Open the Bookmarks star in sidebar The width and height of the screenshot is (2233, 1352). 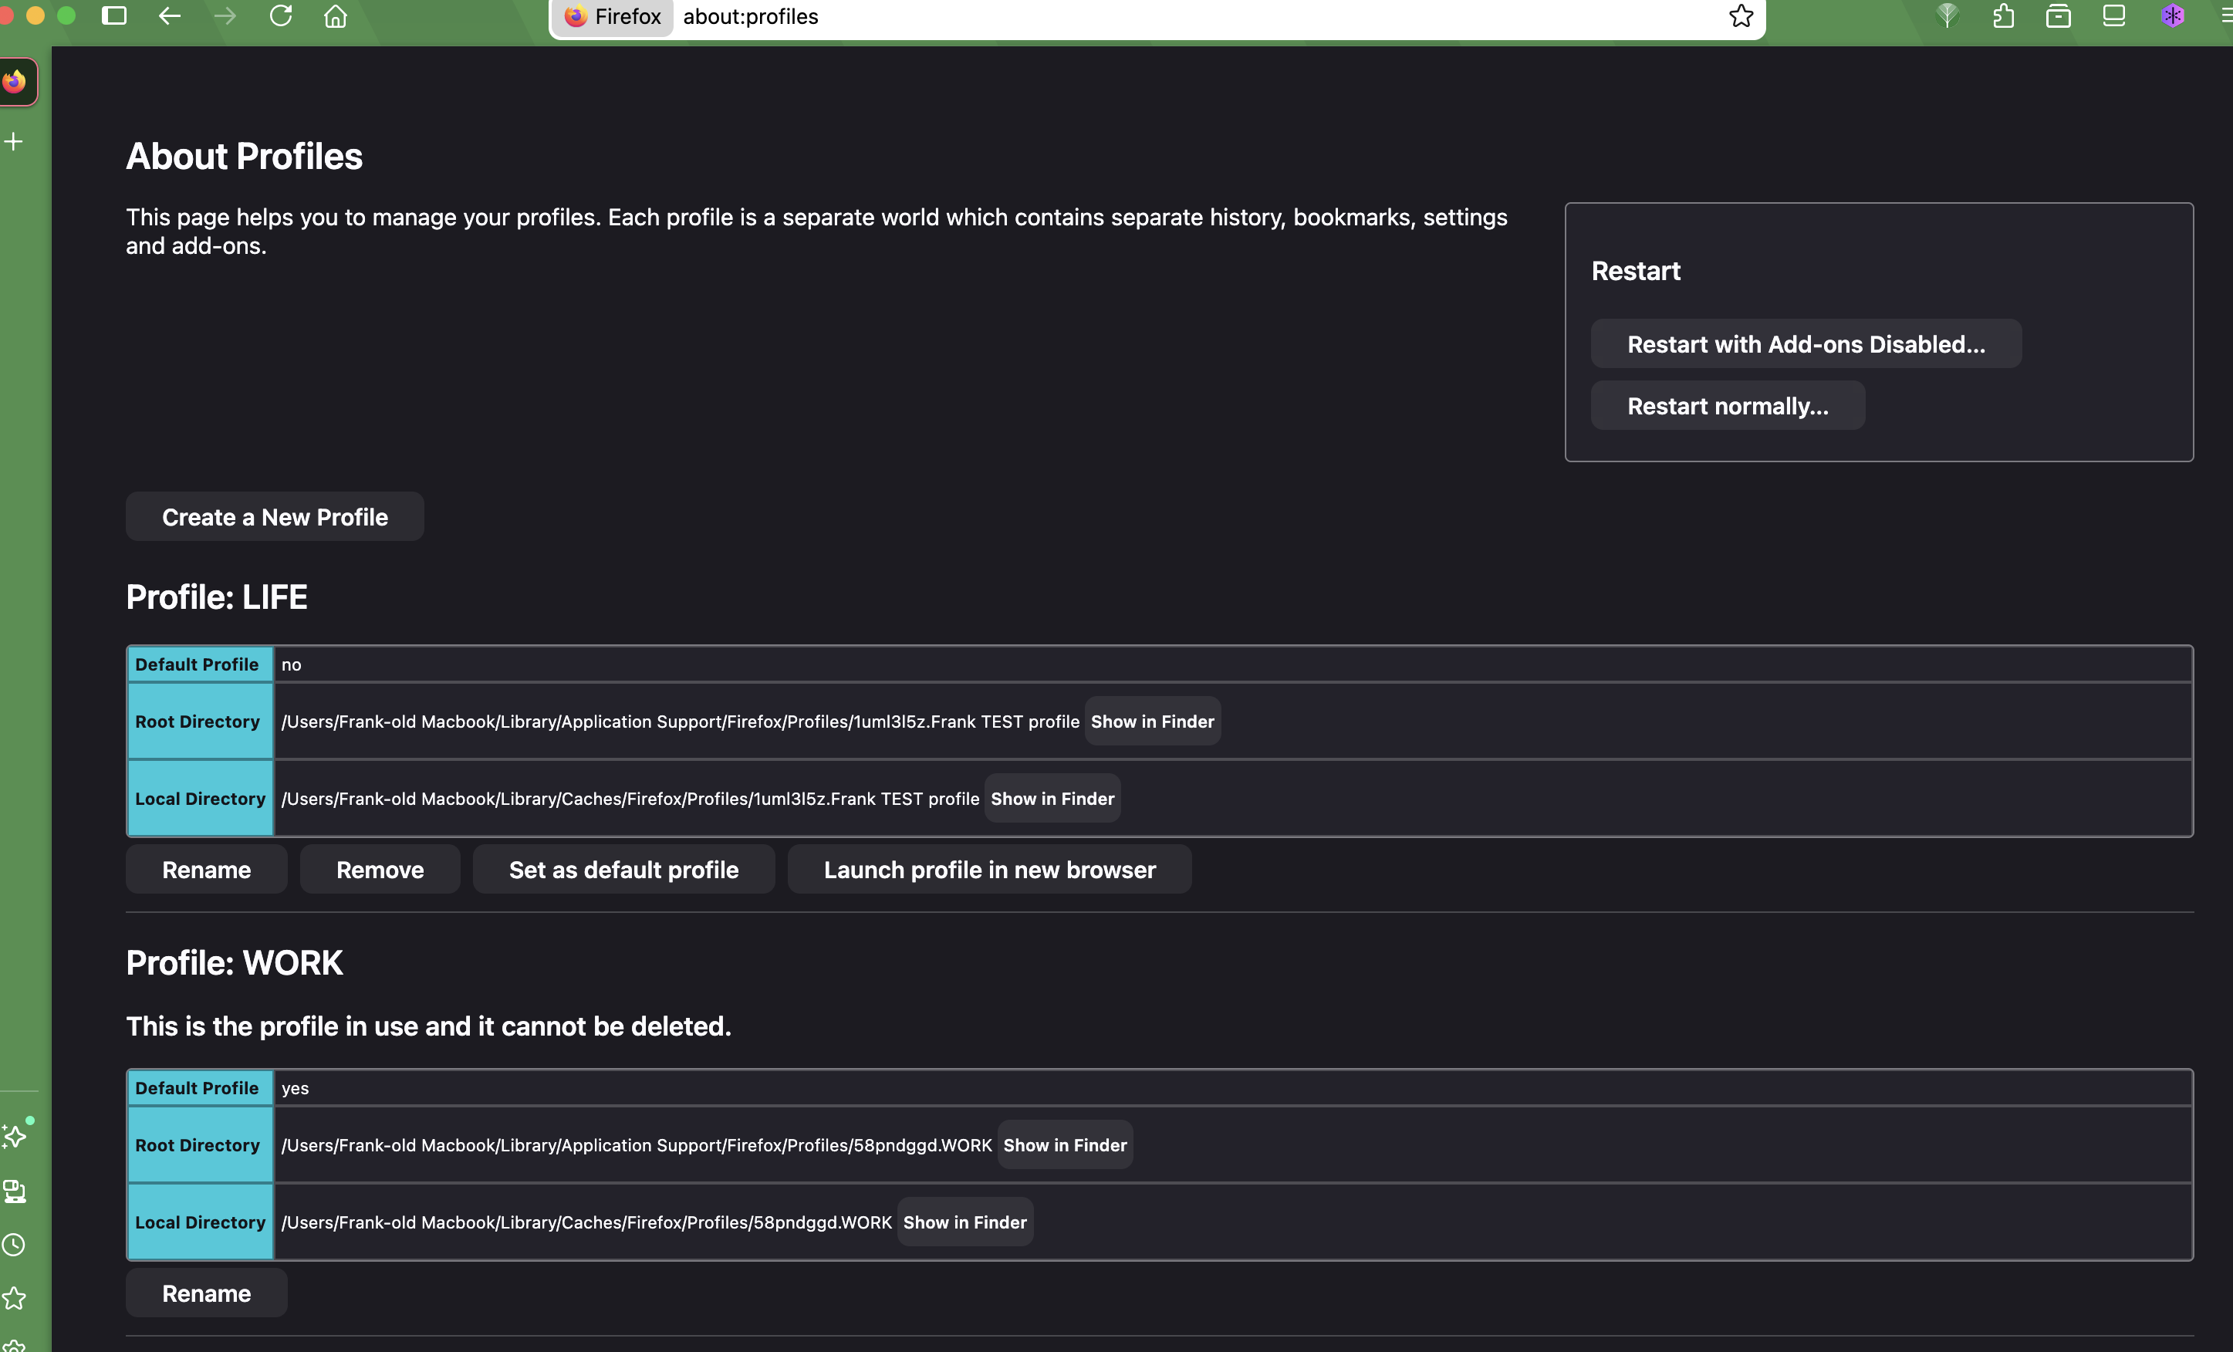(15, 1298)
